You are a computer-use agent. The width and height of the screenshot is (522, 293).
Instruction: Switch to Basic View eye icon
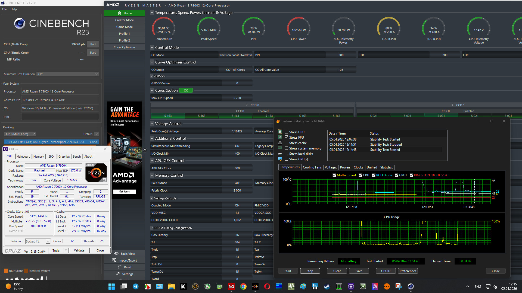116,254
